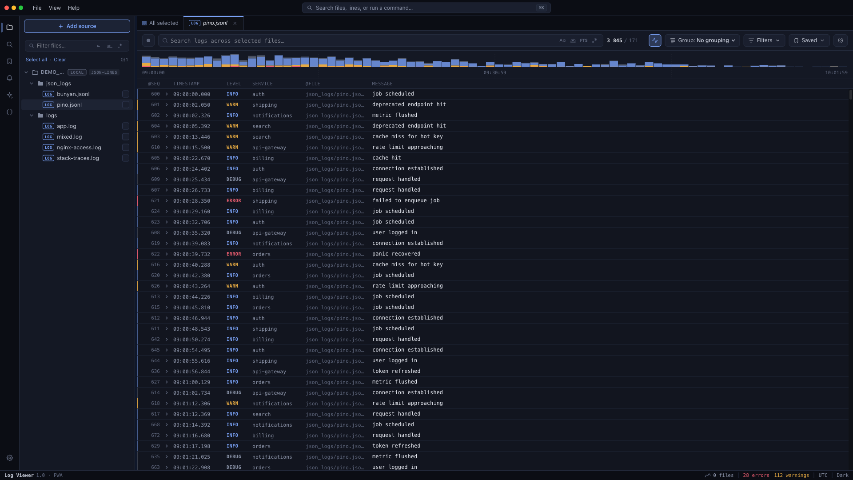Check the bunyan.jsonl file checkbox
This screenshot has width=853, height=480.
point(126,94)
